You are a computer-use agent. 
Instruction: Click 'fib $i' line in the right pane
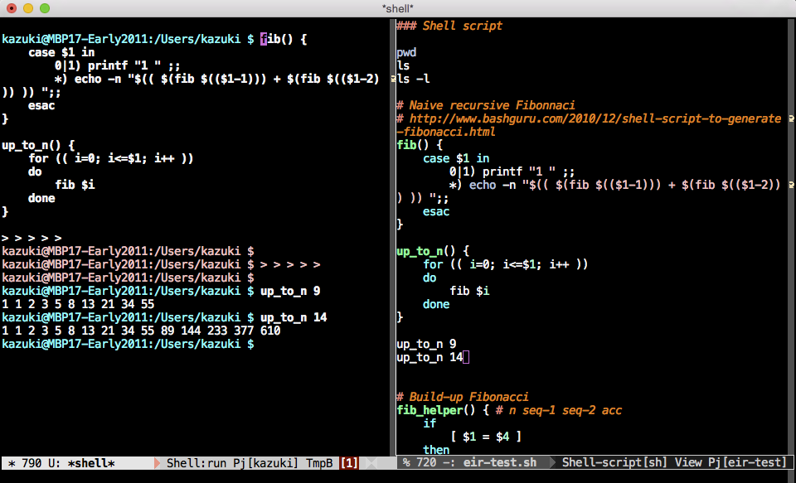[x=469, y=291]
